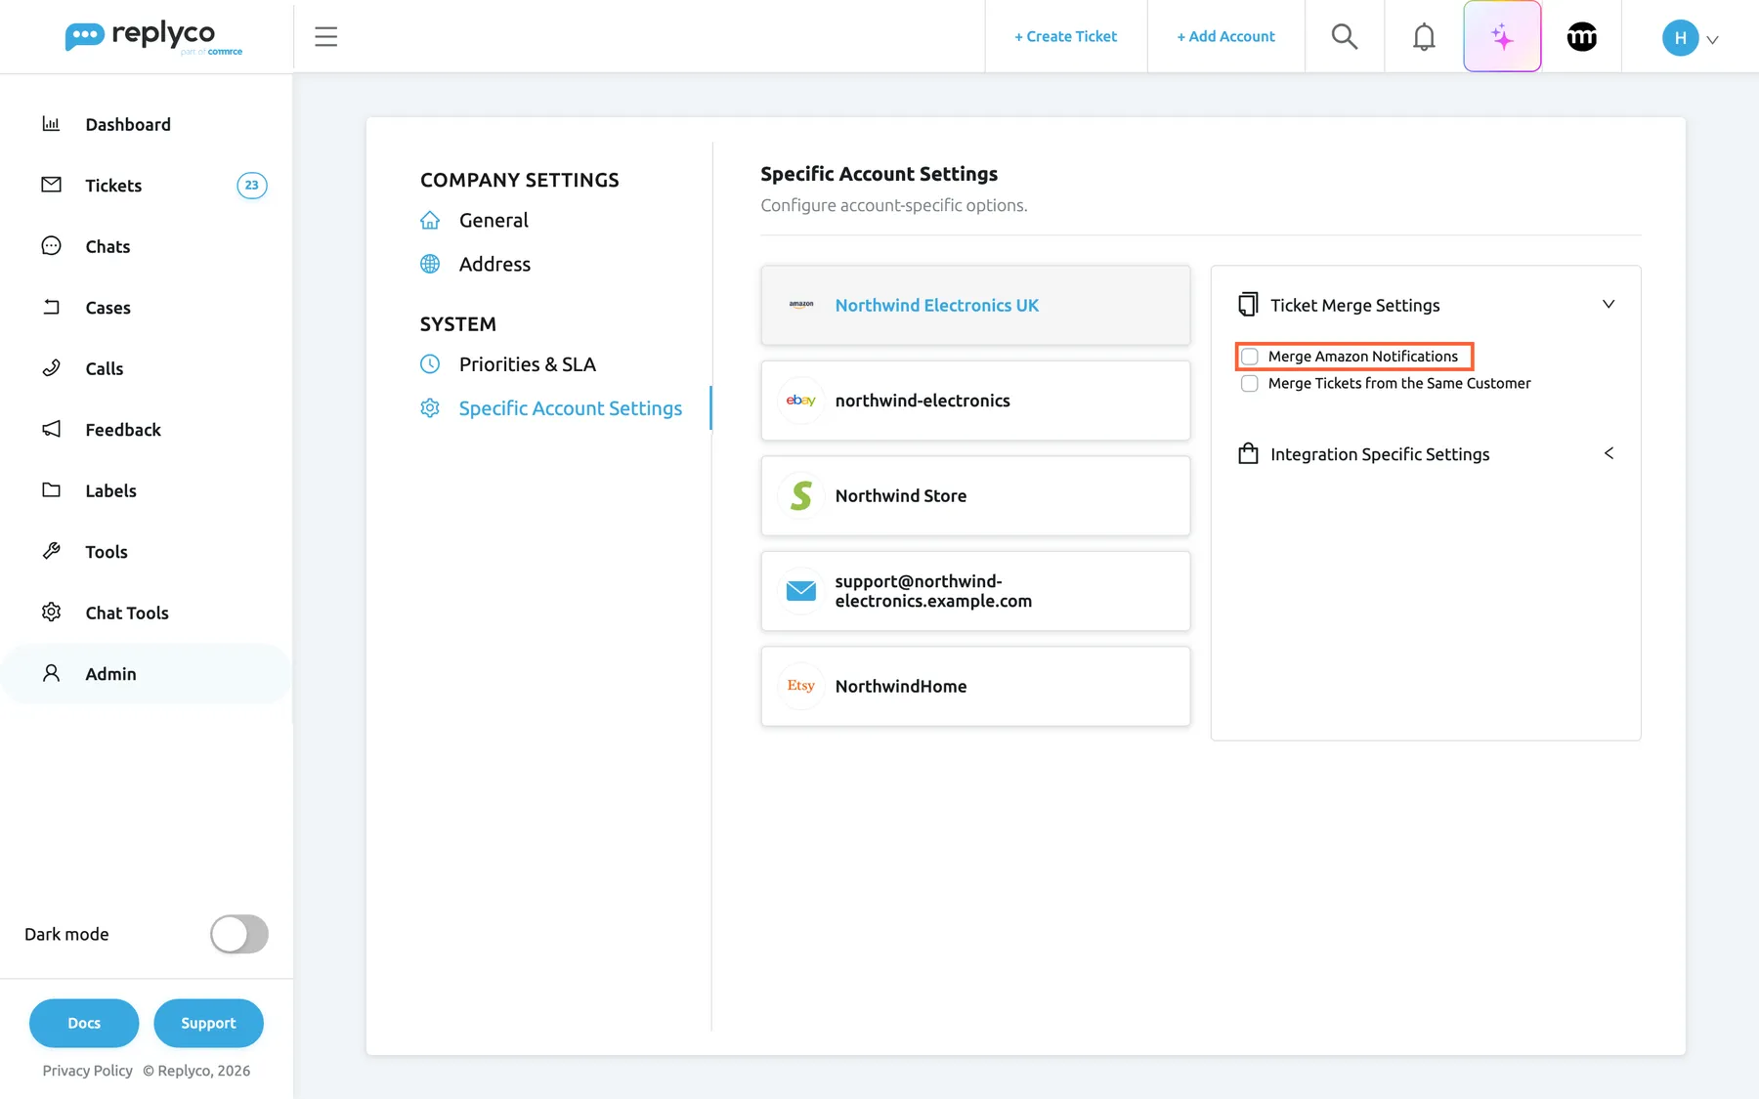Open the notifications bell icon
The width and height of the screenshot is (1759, 1099).
(1424, 37)
